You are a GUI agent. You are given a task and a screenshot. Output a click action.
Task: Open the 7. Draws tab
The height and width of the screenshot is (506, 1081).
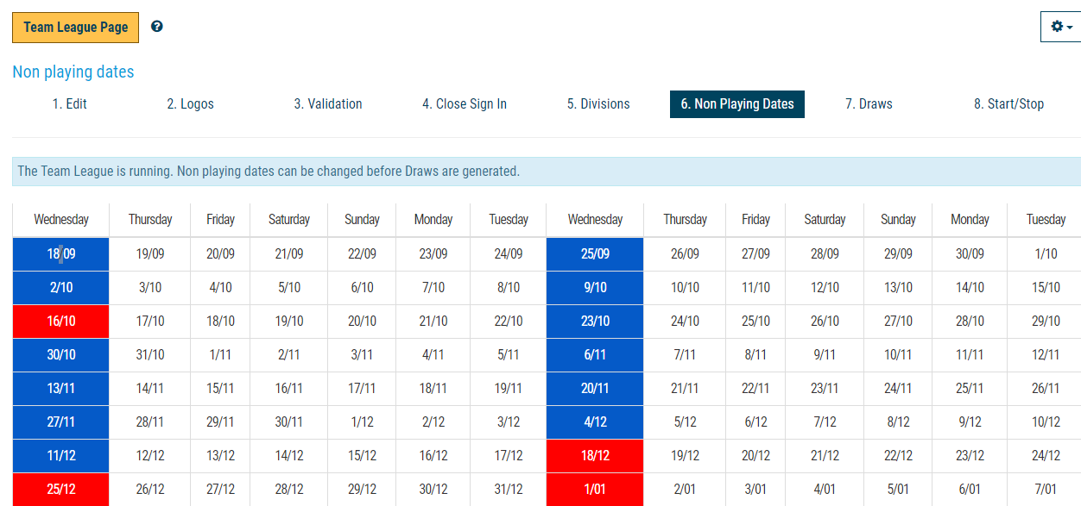(869, 104)
